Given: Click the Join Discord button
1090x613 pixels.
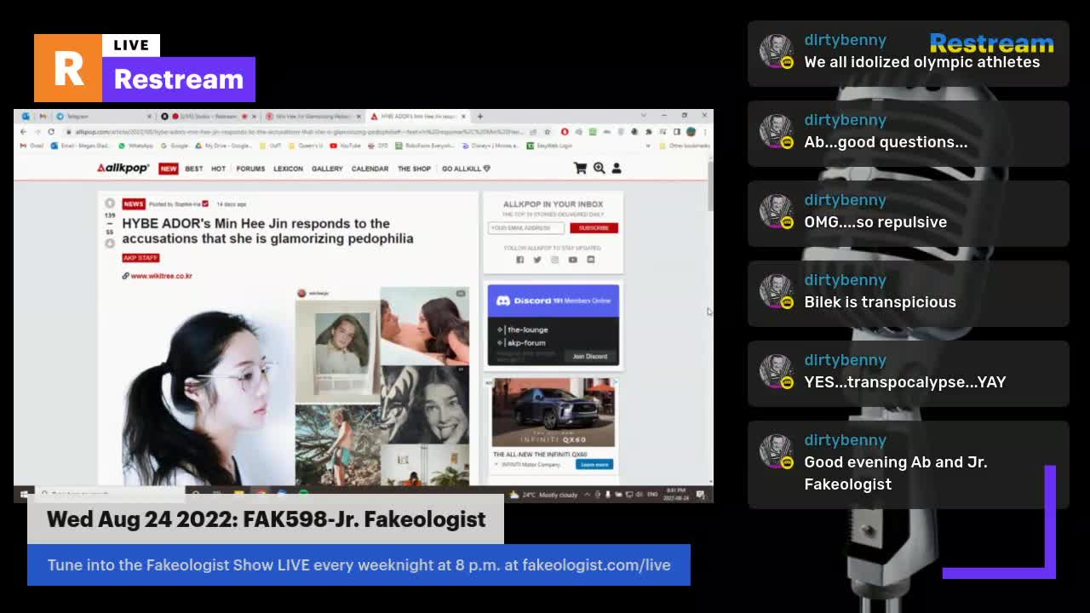Looking at the screenshot, I should 589,356.
